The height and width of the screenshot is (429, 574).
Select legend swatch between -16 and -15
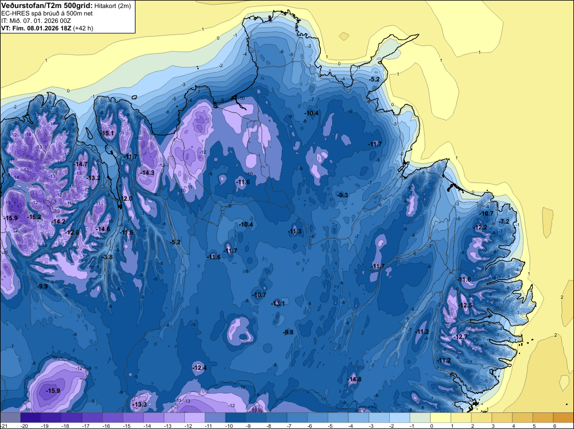click(x=113, y=418)
